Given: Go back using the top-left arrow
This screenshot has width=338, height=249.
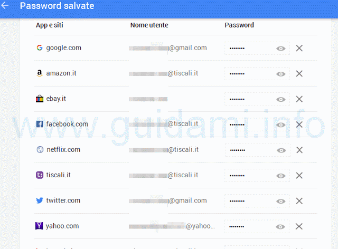Looking at the screenshot, I should click(x=5, y=5).
